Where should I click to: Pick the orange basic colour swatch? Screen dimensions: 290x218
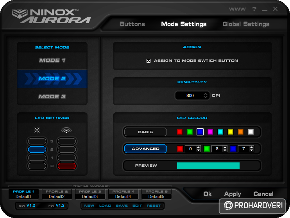pos(241,132)
